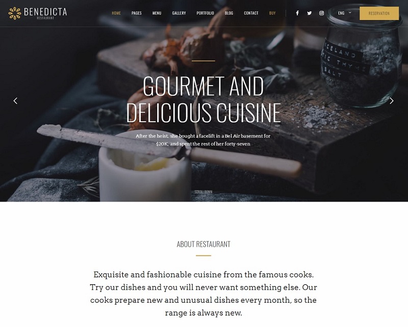Open the Facebook social icon
Image resolution: width=408 pixels, height=327 pixels.
click(297, 13)
